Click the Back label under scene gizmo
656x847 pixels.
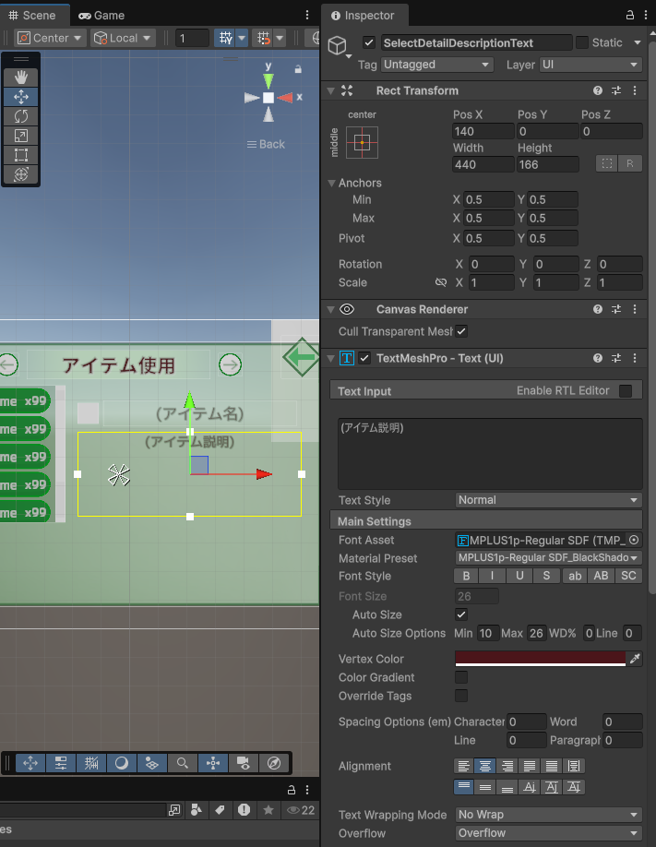266,144
